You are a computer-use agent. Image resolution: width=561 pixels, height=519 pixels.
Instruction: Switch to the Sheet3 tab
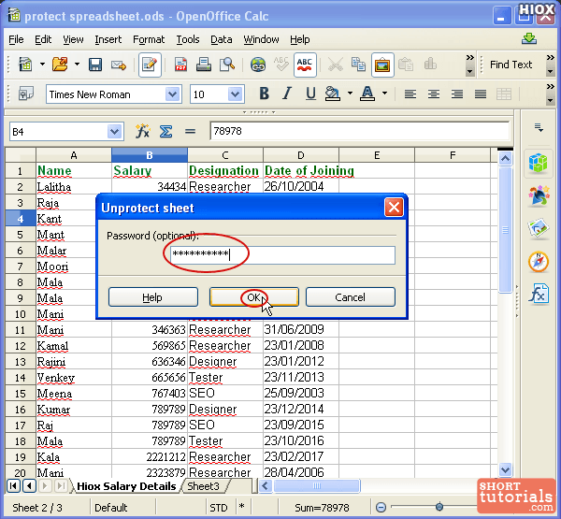[x=203, y=486]
